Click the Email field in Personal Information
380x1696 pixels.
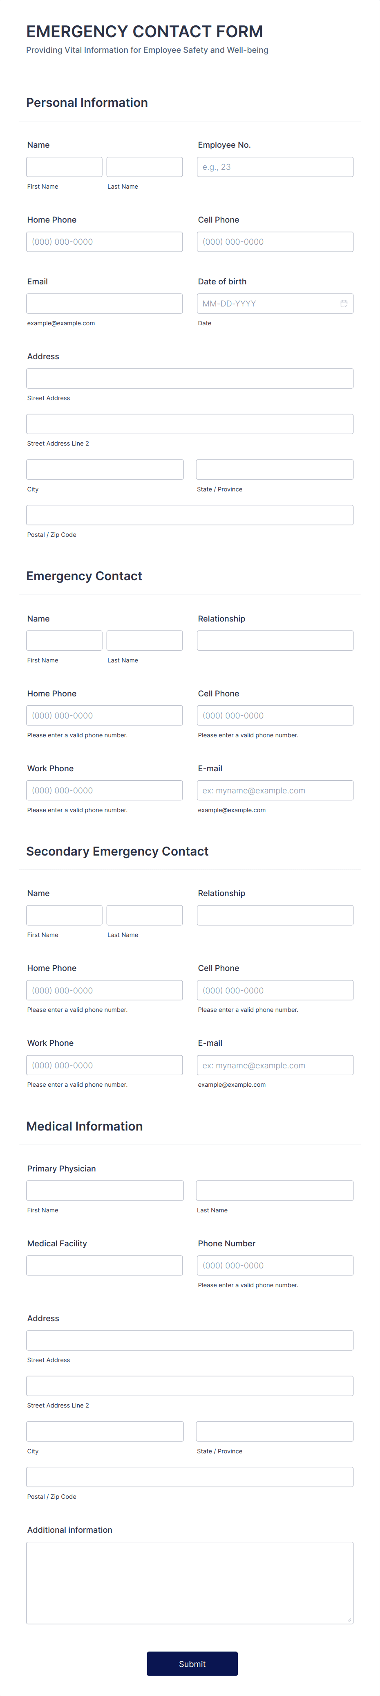click(x=105, y=304)
